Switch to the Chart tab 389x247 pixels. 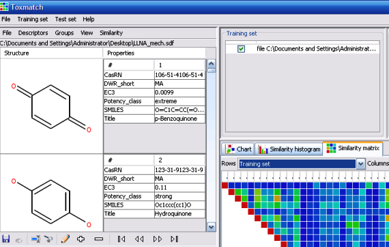(237, 149)
